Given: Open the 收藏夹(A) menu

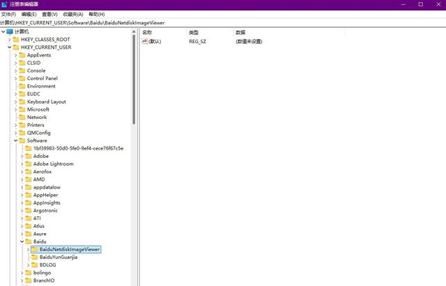Looking at the screenshot, I should 73,14.
